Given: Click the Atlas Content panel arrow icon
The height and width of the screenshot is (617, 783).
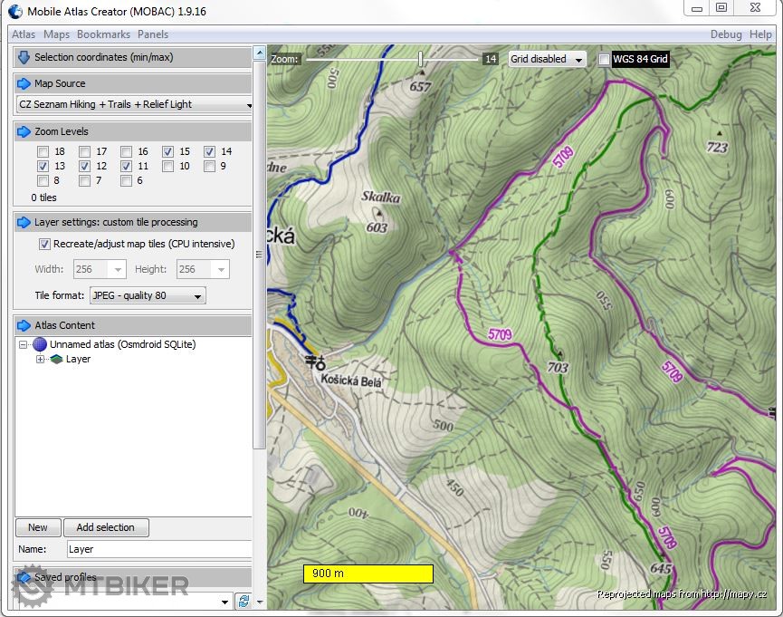Looking at the screenshot, I should click(x=24, y=325).
